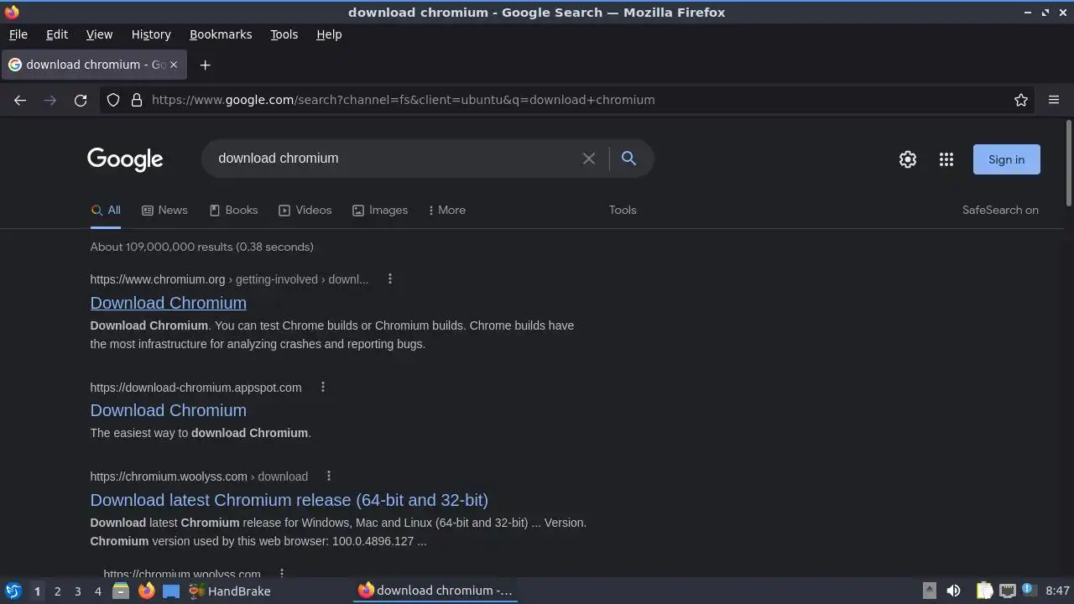The image size is (1074, 604).
Task: Open the update notification tray icon
Action: pyautogui.click(x=1028, y=591)
